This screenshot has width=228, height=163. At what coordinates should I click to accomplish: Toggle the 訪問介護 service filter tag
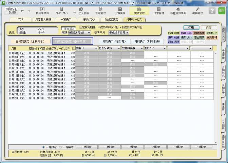pos(173,33)
